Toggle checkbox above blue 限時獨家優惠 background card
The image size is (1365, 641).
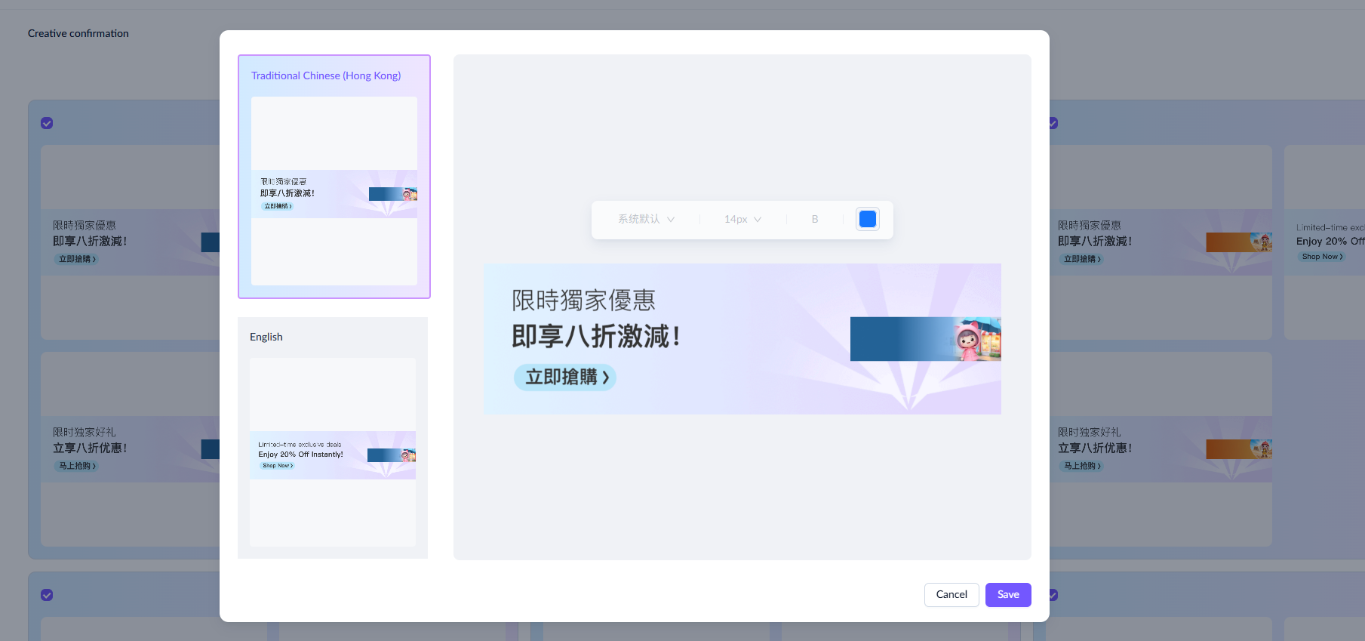(47, 123)
